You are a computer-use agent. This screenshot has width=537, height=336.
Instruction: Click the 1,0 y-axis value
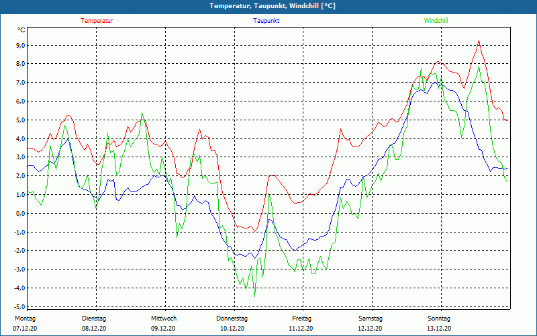point(21,194)
